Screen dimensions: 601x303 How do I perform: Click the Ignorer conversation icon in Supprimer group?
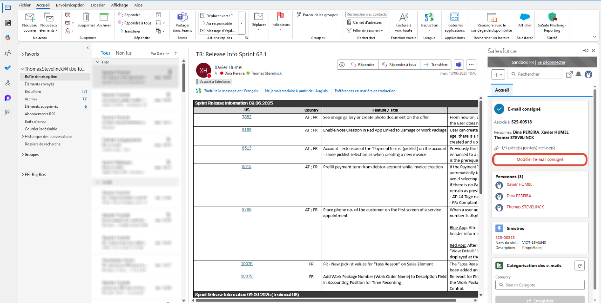(x=68, y=15)
